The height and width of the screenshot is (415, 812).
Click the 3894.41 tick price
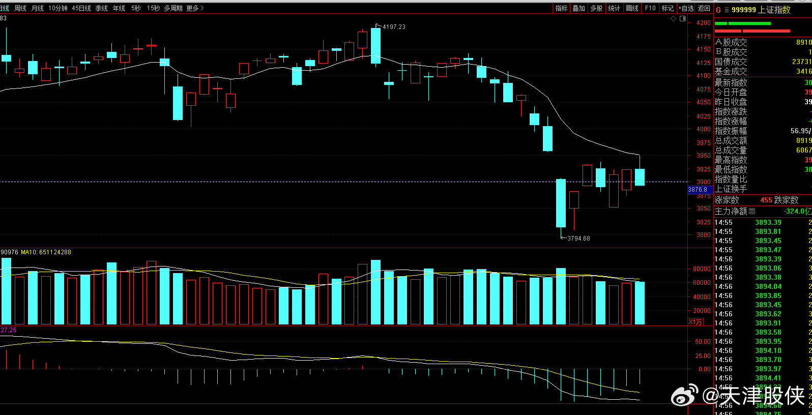click(768, 378)
